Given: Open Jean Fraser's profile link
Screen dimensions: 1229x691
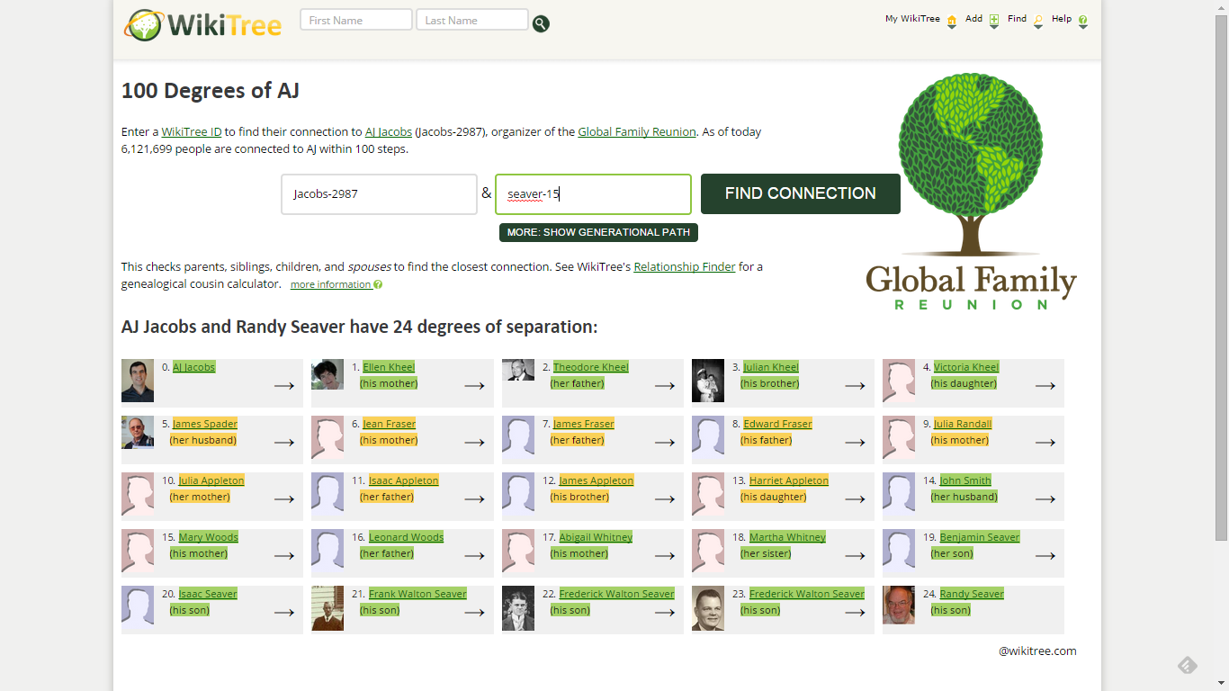Looking at the screenshot, I should coord(390,424).
